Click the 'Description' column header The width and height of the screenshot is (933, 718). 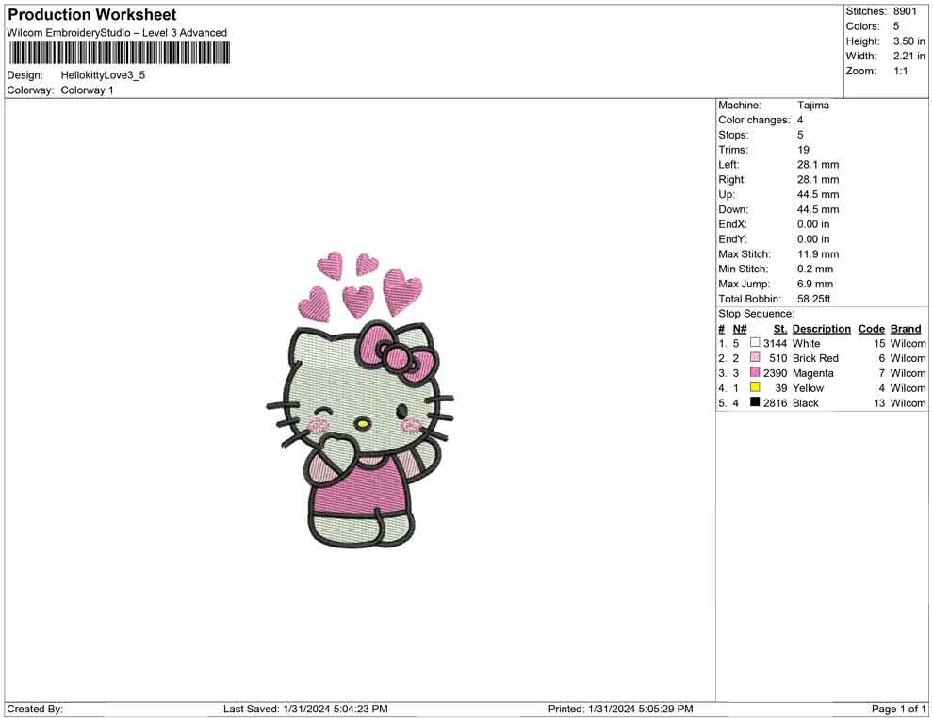point(822,329)
